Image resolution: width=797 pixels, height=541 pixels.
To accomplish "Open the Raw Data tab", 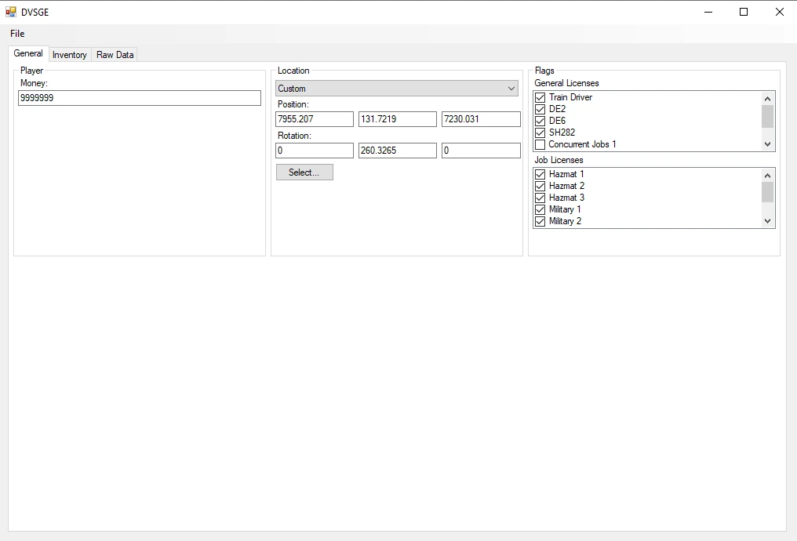I will 115,55.
